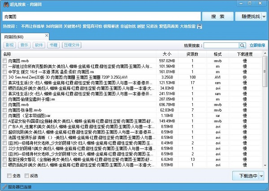Image resolution: width=269 pixels, height=191 pixels.
Task: Click the refresh icon after hot search terms
Action: click(x=200, y=26)
